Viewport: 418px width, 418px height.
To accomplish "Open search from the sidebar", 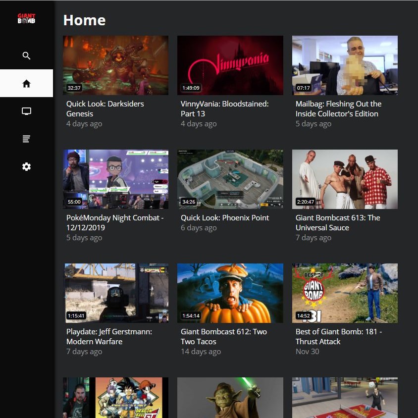I will point(26,55).
